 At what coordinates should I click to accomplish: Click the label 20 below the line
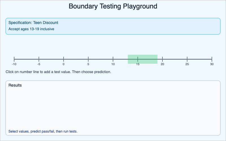(162, 64)
